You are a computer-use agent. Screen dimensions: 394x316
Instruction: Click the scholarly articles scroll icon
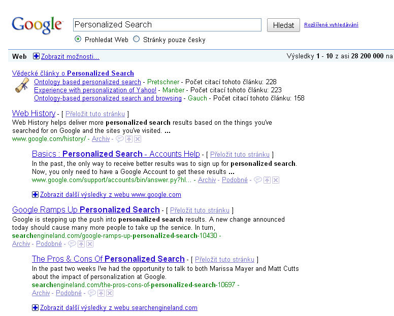click(22, 85)
